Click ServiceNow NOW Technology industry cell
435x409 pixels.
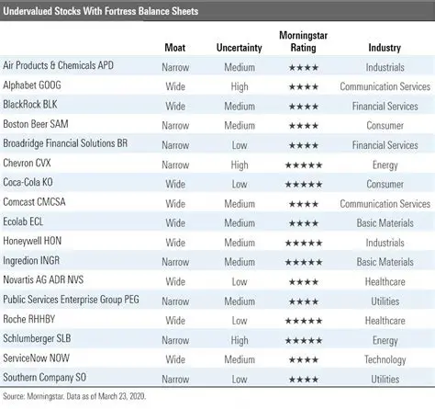click(385, 360)
